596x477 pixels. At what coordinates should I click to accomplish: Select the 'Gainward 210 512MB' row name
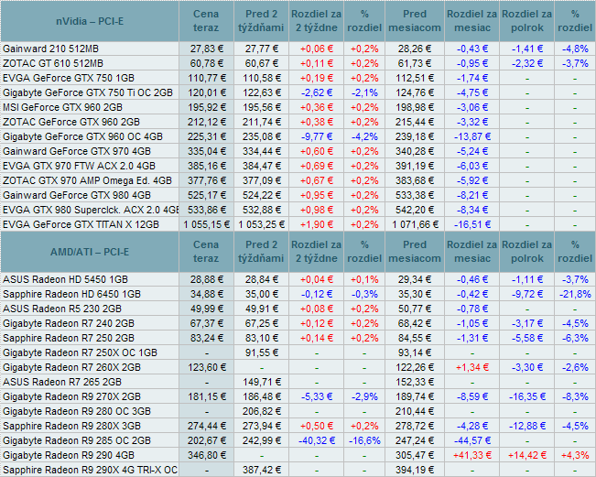pyautogui.click(x=51, y=49)
